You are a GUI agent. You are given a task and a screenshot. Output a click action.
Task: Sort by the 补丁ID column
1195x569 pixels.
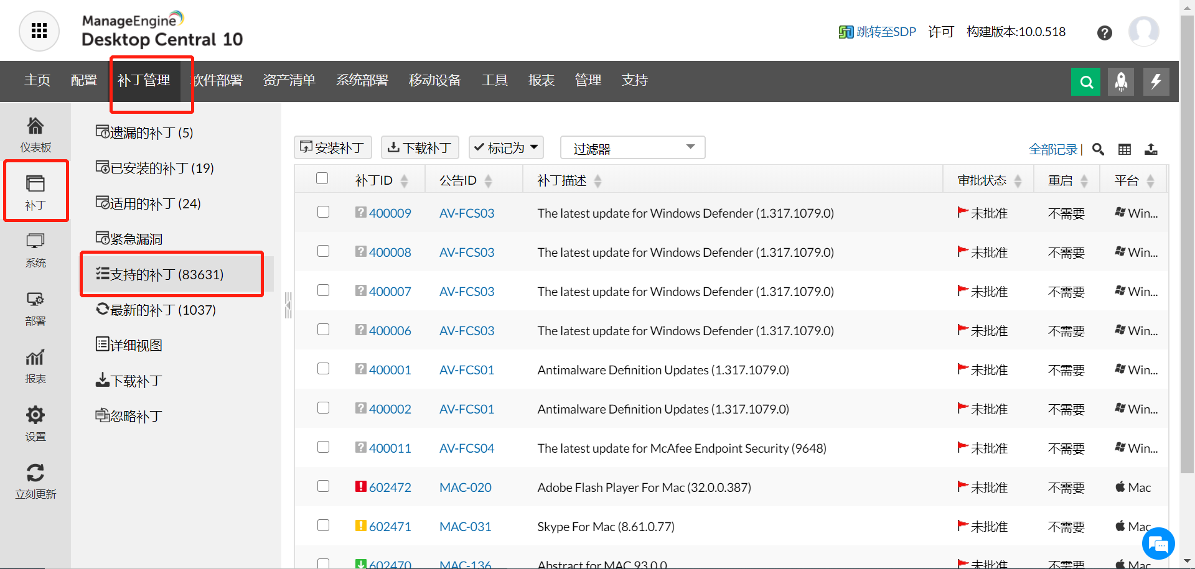coord(404,181)
